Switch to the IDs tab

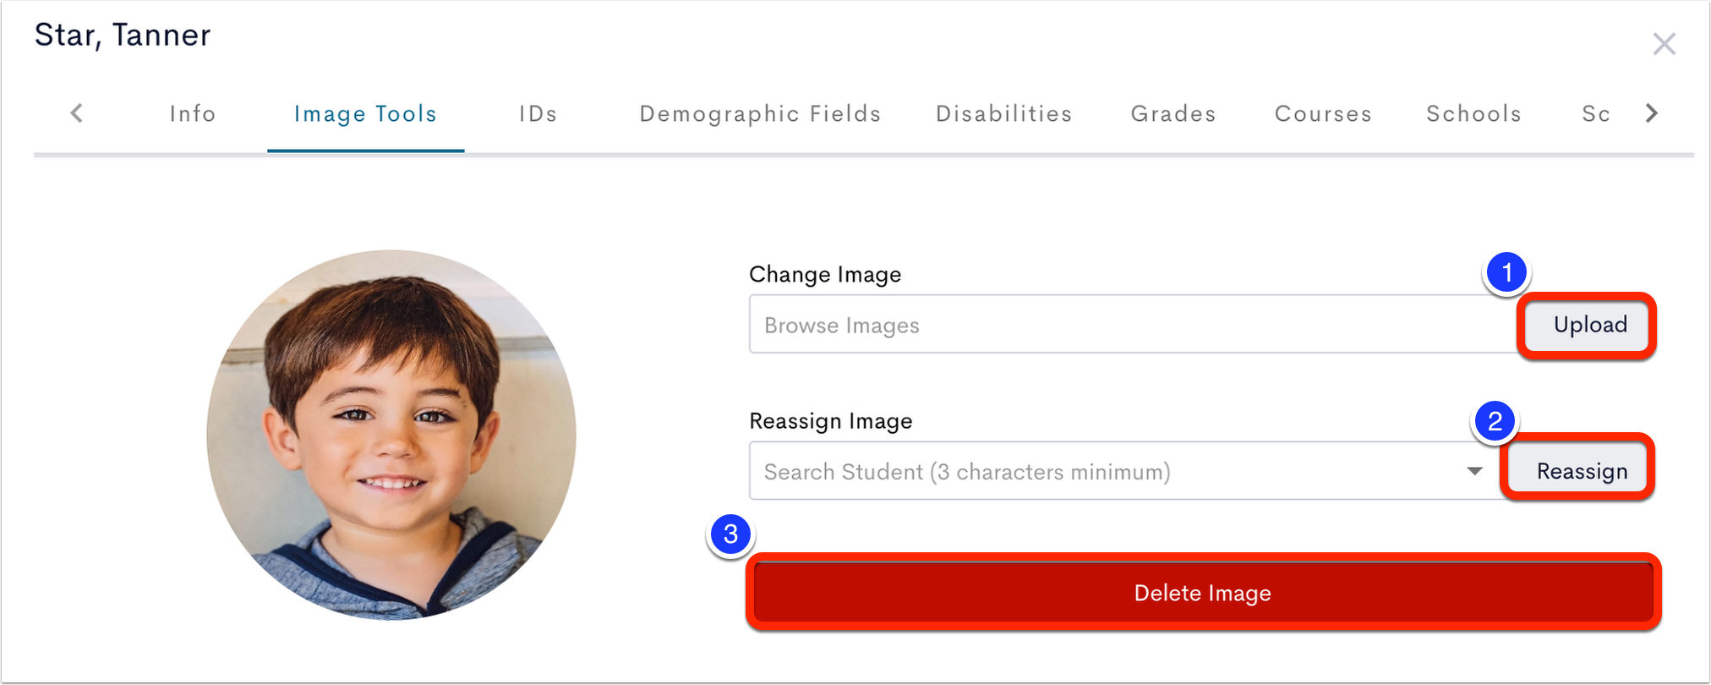click(538, 113)
